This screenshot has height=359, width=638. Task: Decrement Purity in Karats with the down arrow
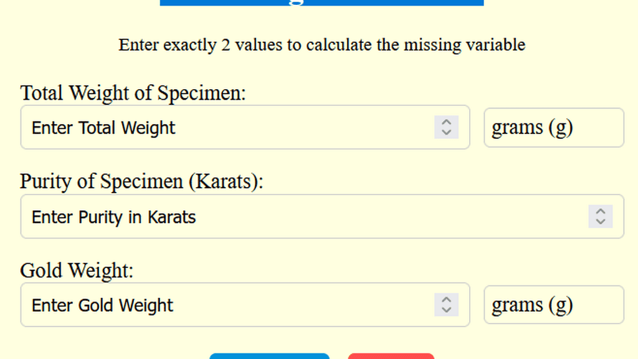(x=600, y=221)
